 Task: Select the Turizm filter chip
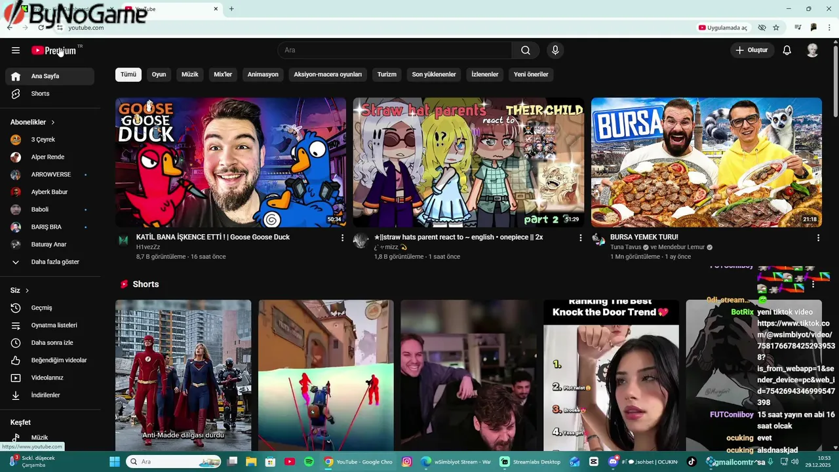[387, 75]
